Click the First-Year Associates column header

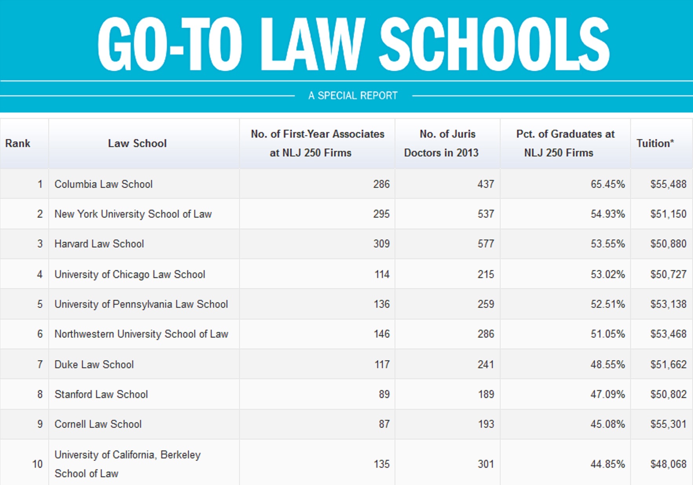pyautogui.click(x=317, y=144)
